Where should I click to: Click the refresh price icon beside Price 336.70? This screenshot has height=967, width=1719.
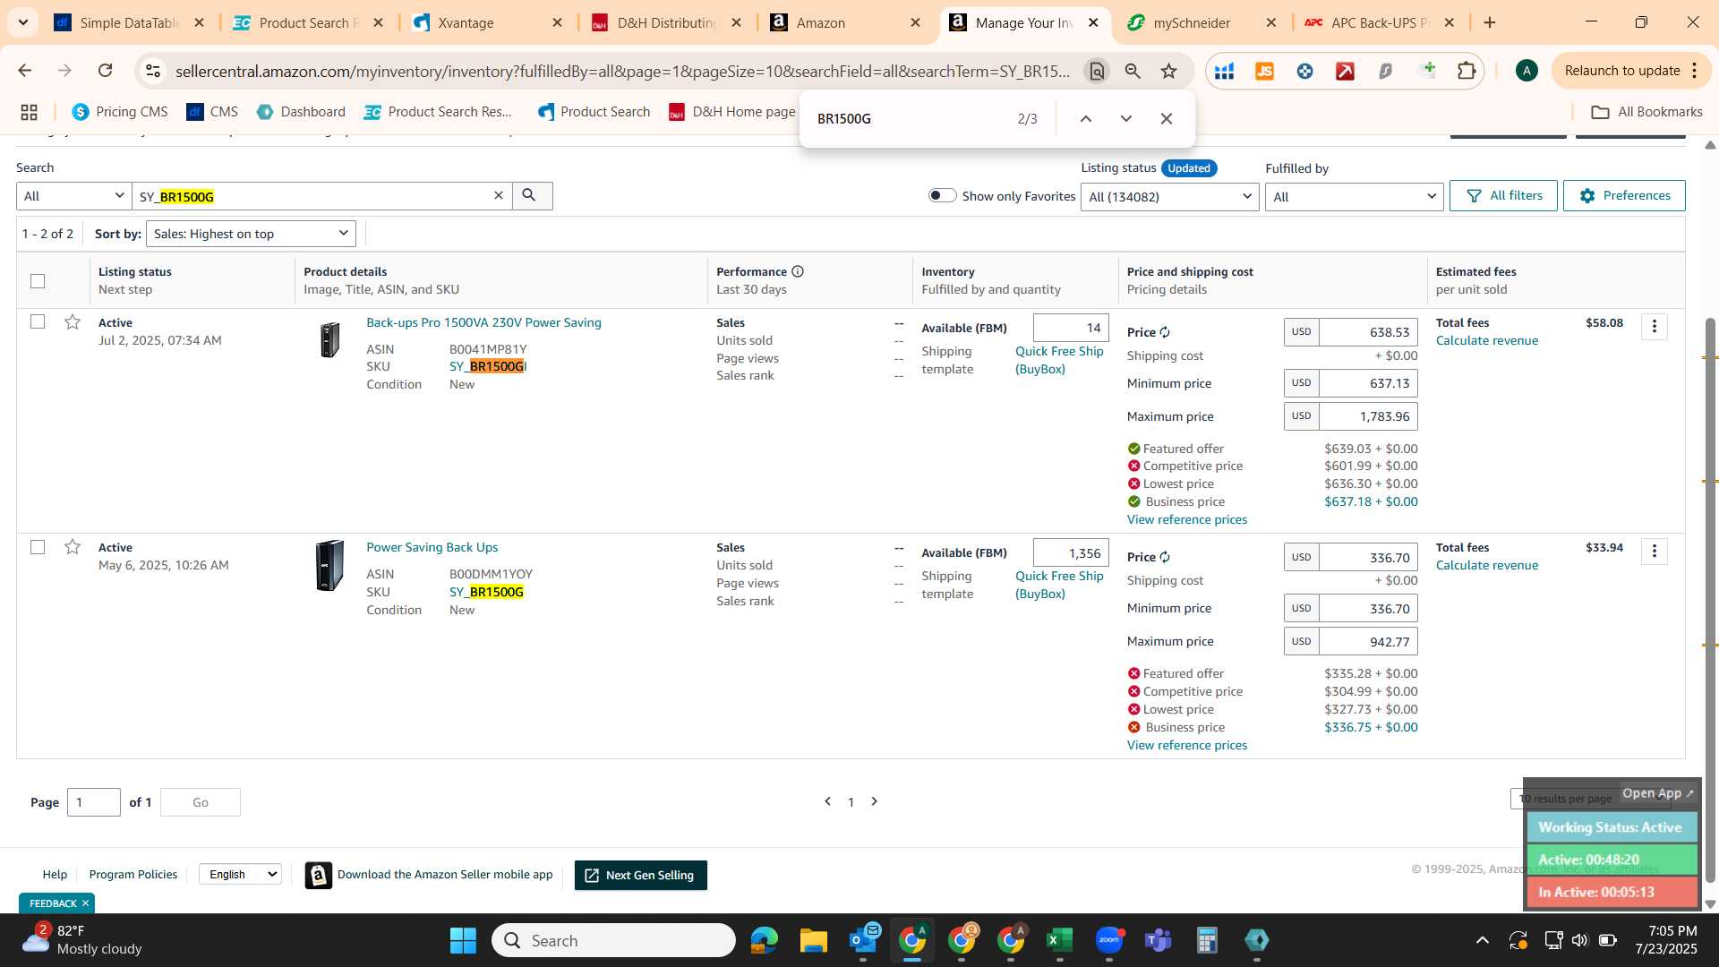(x=1165, y=557)
